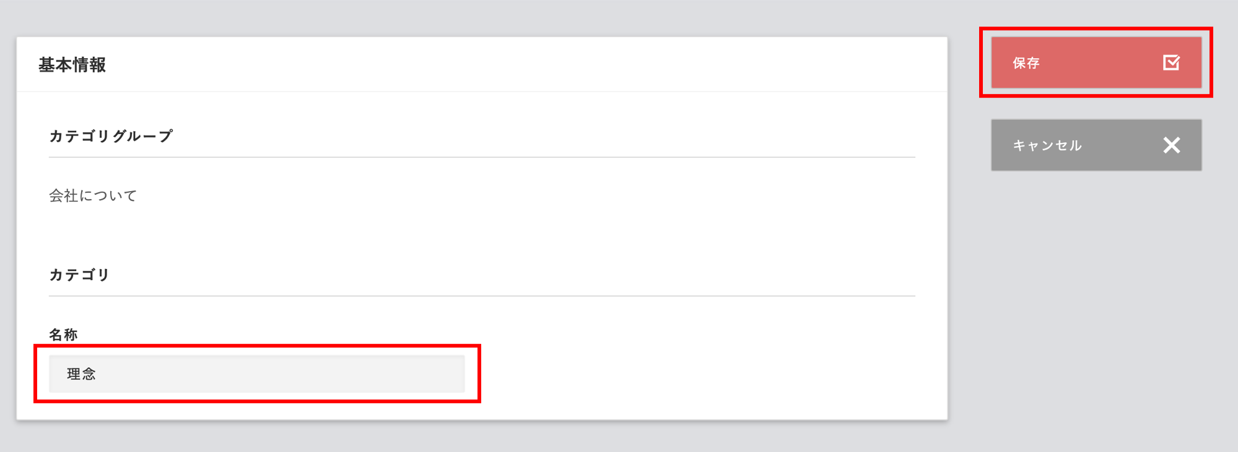Click the カテゴリグループ section label

tap(111, 136)
